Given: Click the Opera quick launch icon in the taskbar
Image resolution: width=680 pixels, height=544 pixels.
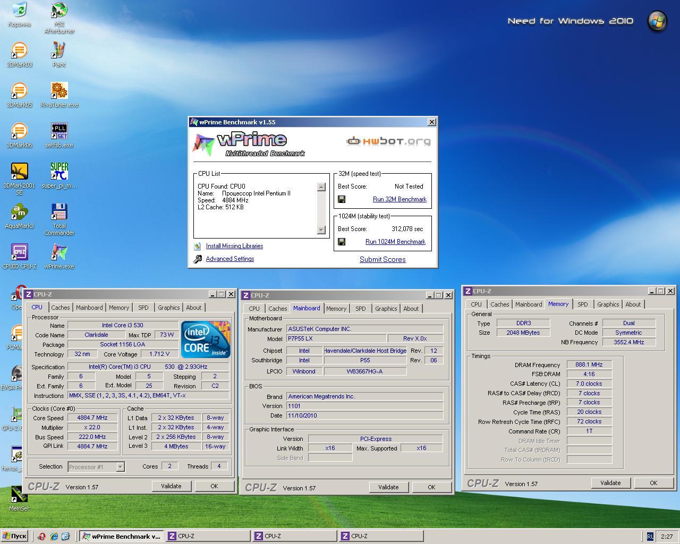Looking at the screenshot, I should point(42,537).
